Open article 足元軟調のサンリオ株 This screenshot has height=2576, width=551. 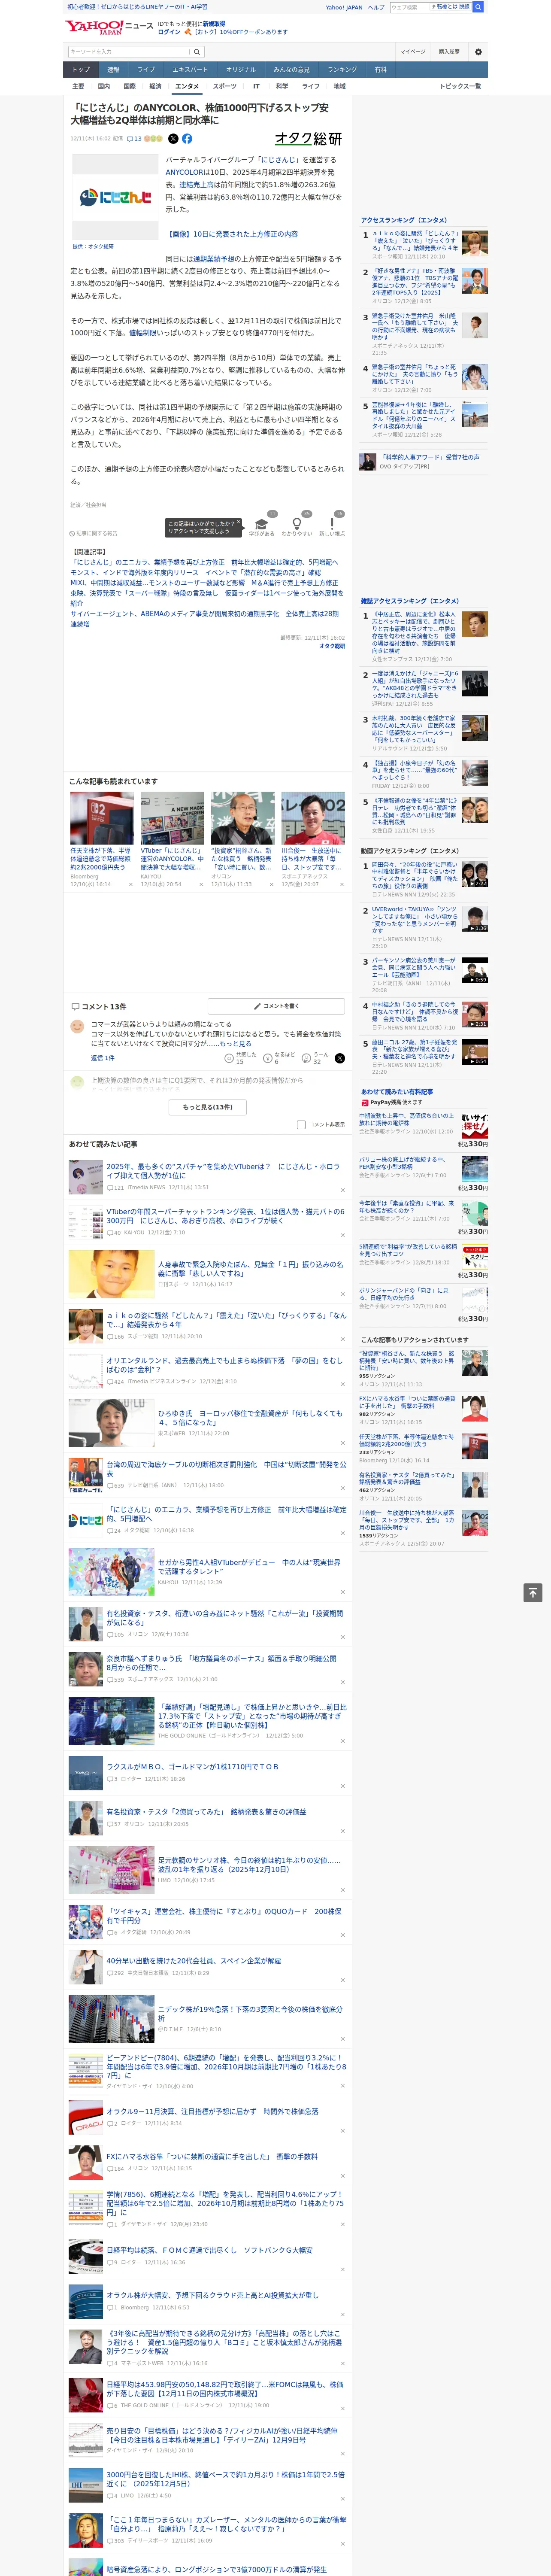coord(249,1865)
